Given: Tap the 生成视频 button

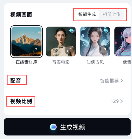Looking at the screenshot, I should [x=67, y=127].
